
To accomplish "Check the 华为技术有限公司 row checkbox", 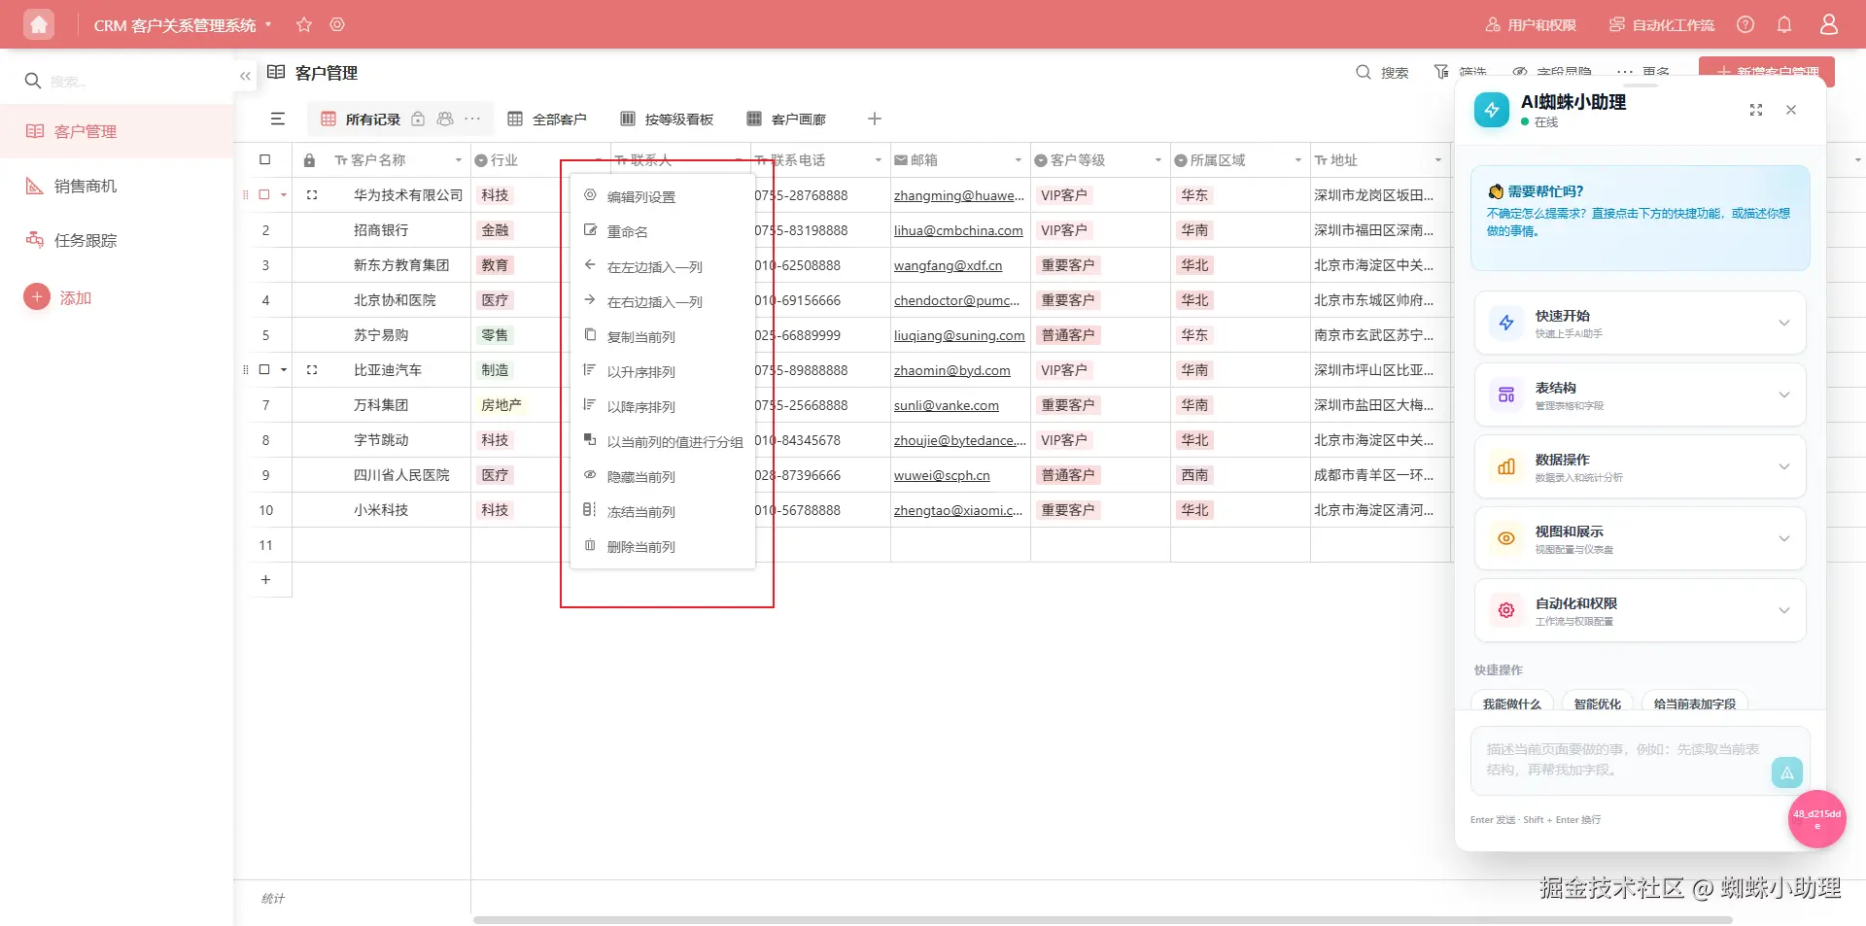I will click(x=263, y=194).
